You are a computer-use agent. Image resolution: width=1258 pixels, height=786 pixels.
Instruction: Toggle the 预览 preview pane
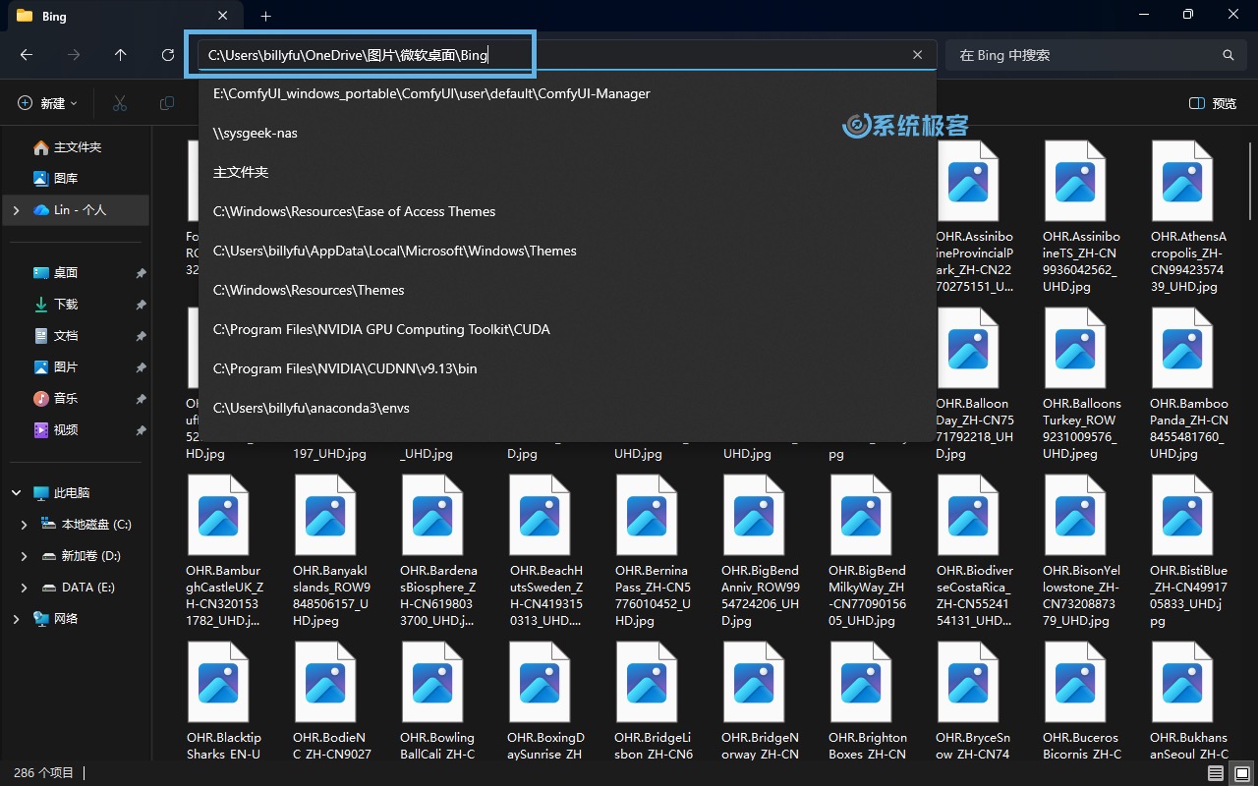coord(1213,103)
